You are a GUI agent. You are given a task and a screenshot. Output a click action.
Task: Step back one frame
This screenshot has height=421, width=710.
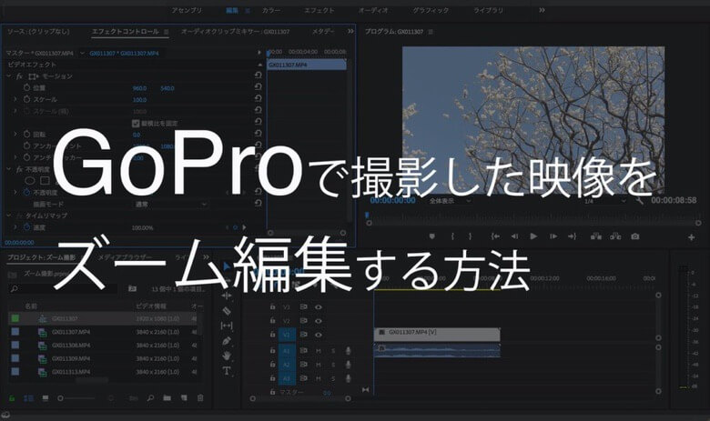click(514, 236)
